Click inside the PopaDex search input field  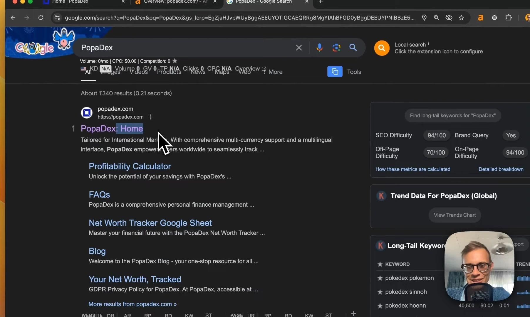pos(185,48)
